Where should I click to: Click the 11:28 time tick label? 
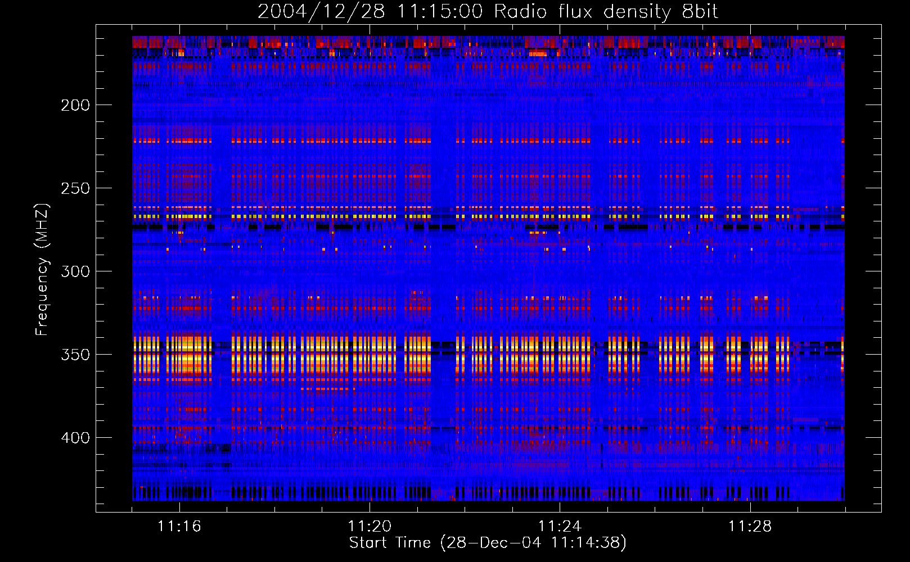coord(750,526)
